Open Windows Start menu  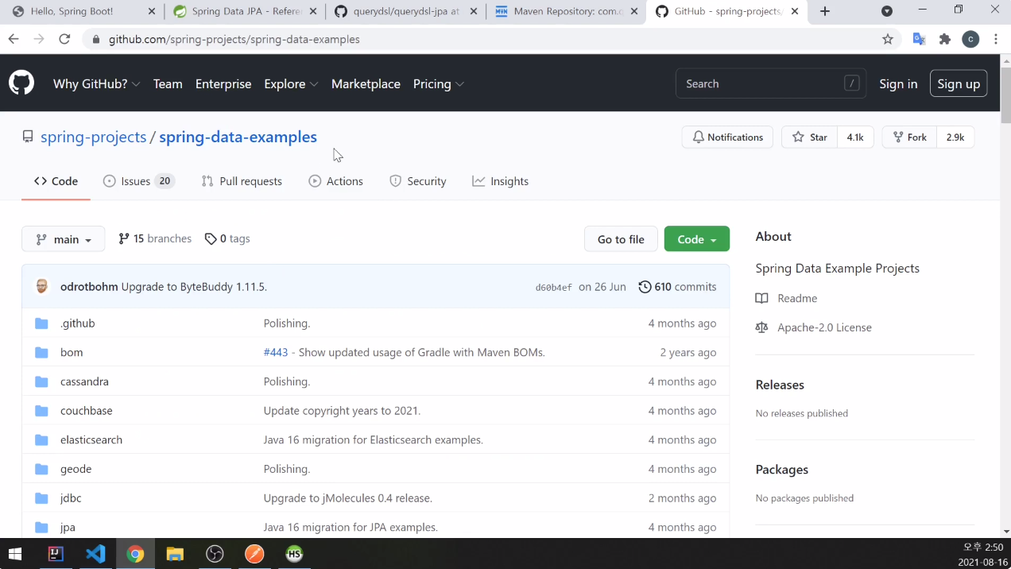[x=15, y=554]
